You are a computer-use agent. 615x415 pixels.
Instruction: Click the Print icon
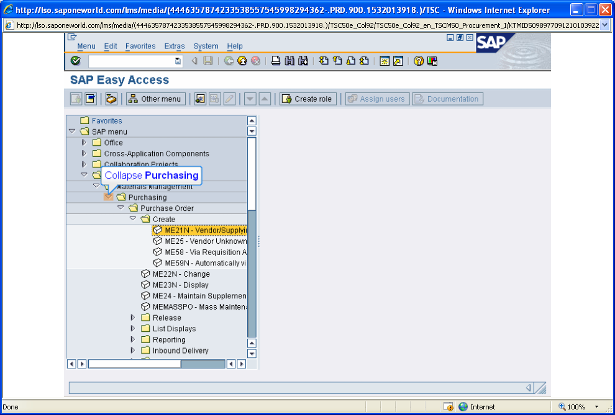(x=276, y=61)
